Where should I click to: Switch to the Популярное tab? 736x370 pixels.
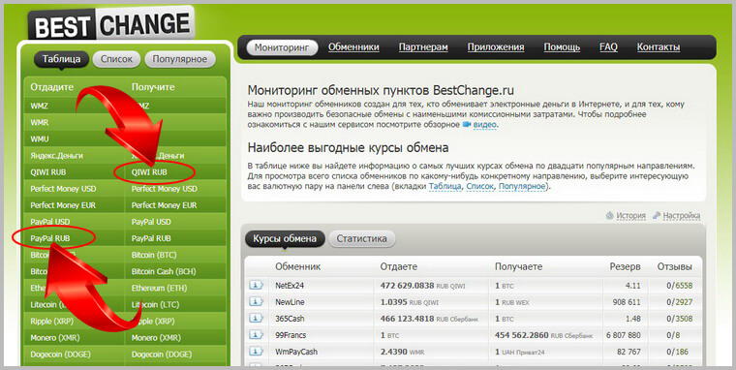179,59
